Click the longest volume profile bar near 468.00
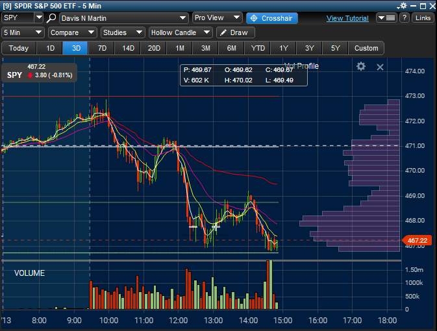 [x=350, y=223]
